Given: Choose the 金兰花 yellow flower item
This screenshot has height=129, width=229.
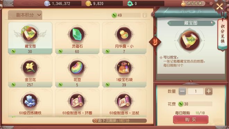Looking at the screenshot, I should (x=30, y=72).
